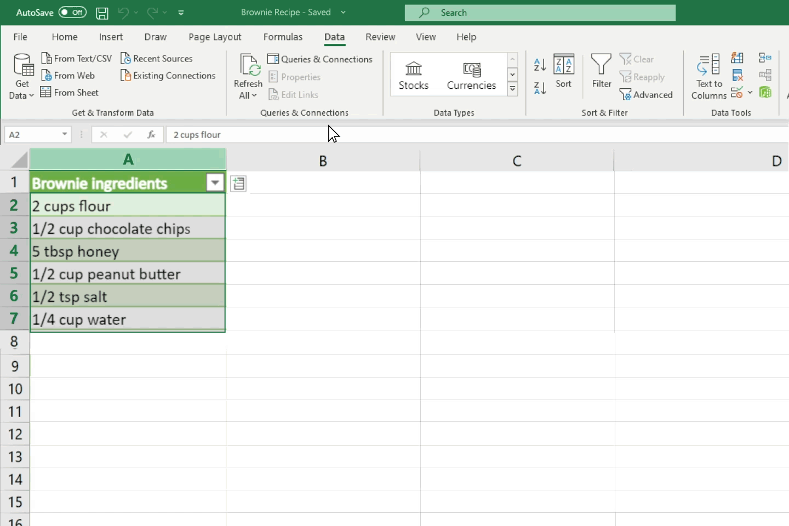The image size is (789, 526).
Task: Click the Save icon in title bar
Action: 102,13
